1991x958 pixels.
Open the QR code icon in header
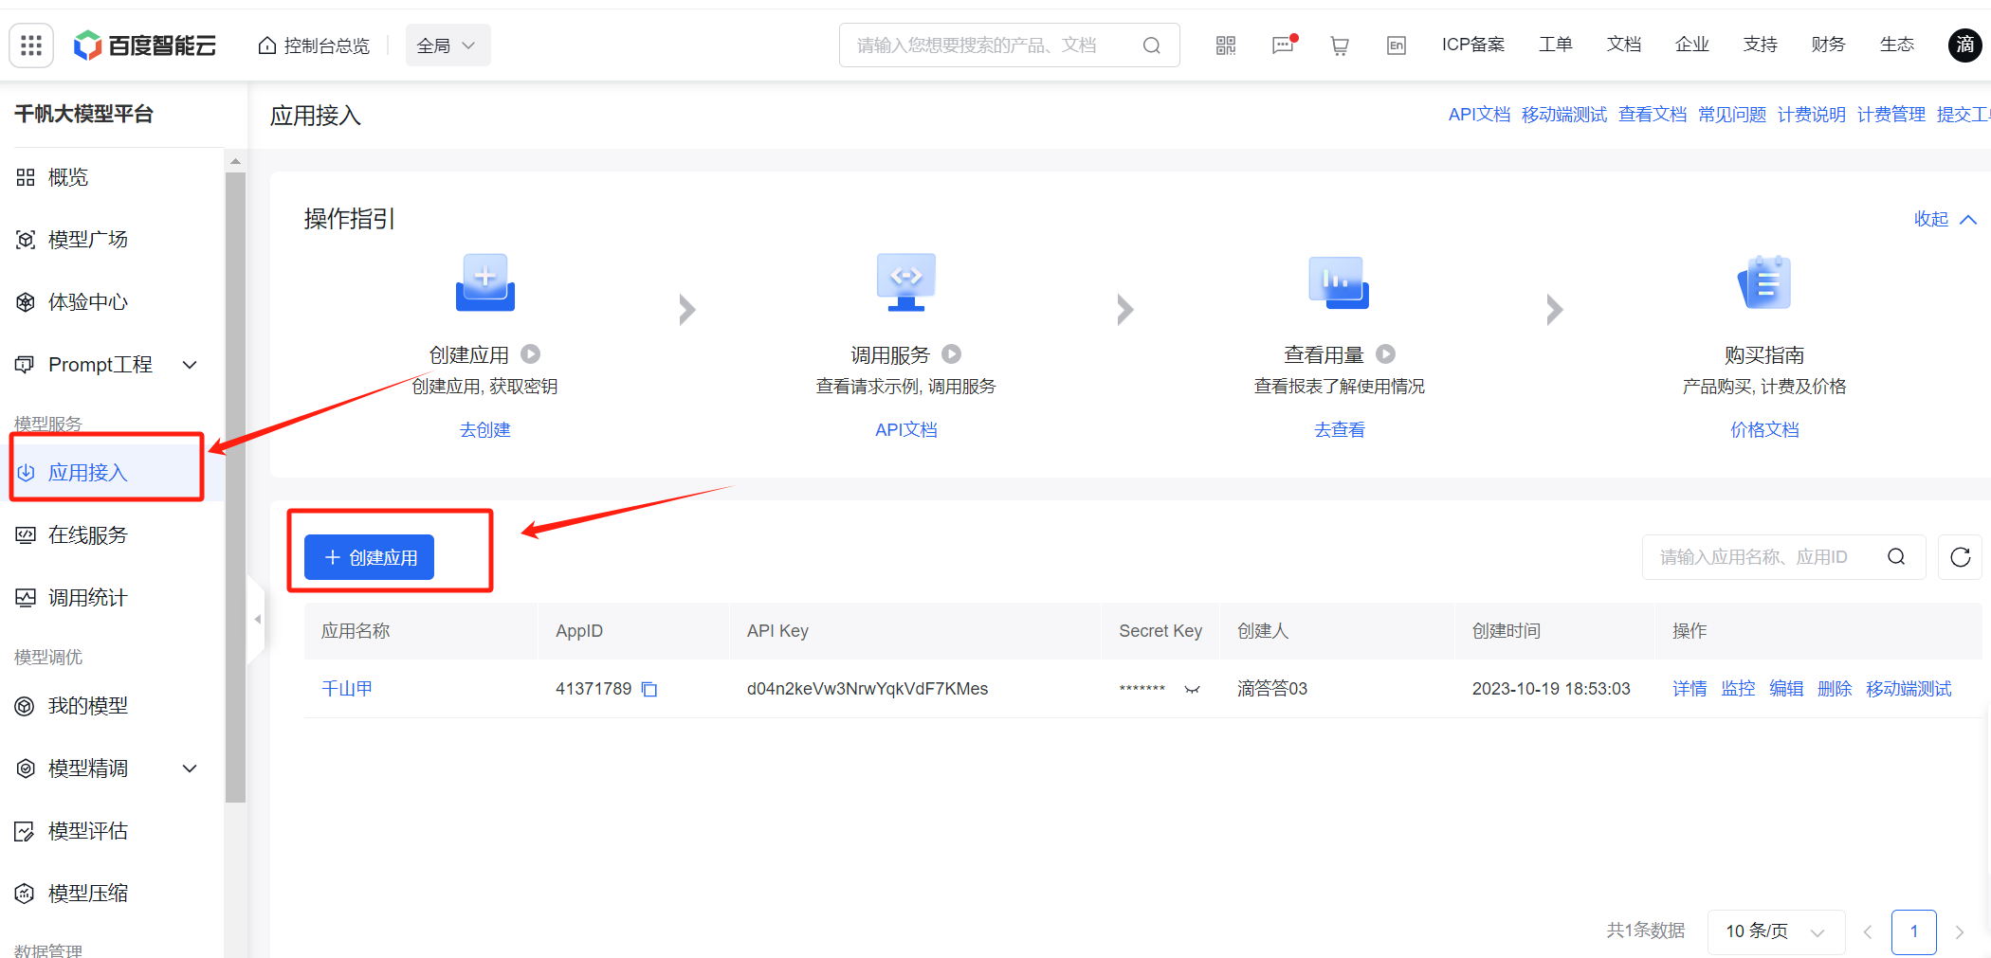[1226, 45]
